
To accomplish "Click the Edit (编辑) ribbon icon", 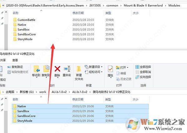I will (x=118, y=73).
